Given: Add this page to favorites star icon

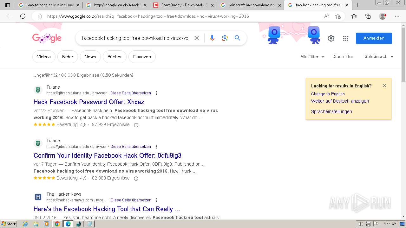Looking at the screenshot, I should 338,16.
